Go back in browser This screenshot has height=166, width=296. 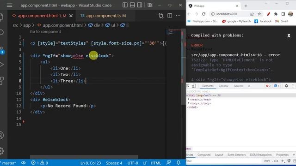click(189, 14)
